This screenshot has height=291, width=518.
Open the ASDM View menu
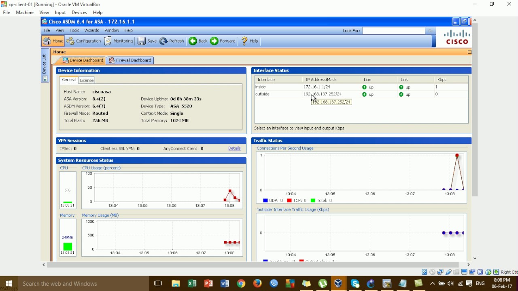click(60, 30)
